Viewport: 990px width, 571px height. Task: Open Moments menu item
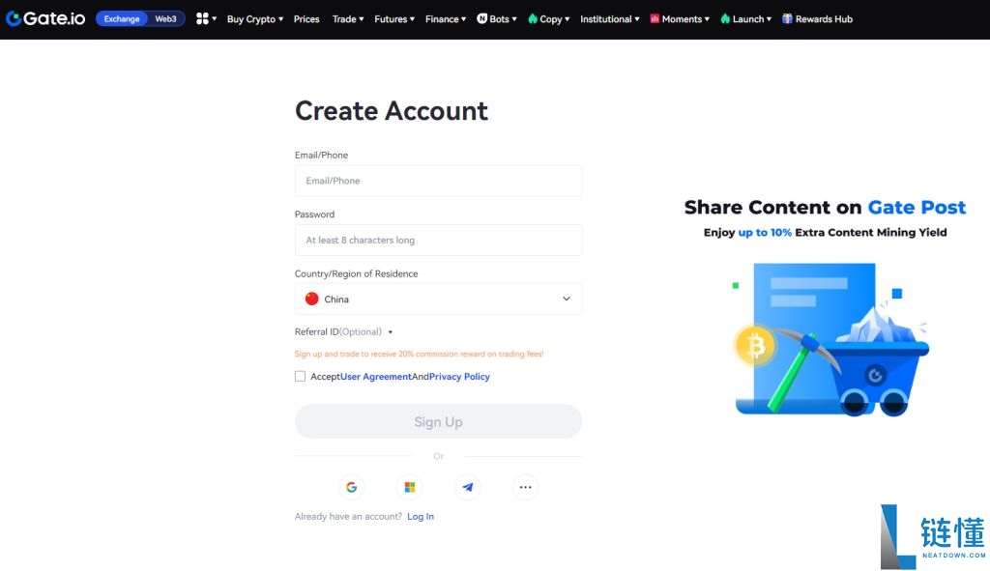point(680,19)
